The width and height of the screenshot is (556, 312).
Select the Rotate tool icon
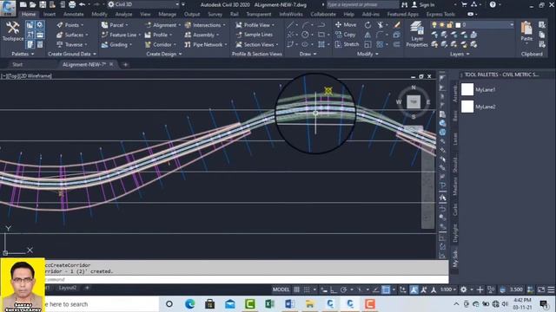pyautogui.click(x=367, y=25)
